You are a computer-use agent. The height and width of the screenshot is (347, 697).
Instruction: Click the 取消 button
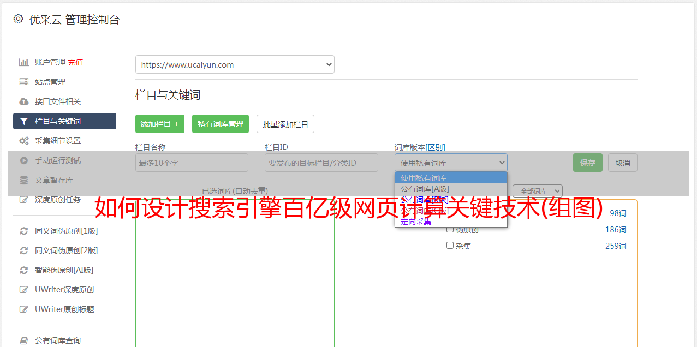point(623,163)
